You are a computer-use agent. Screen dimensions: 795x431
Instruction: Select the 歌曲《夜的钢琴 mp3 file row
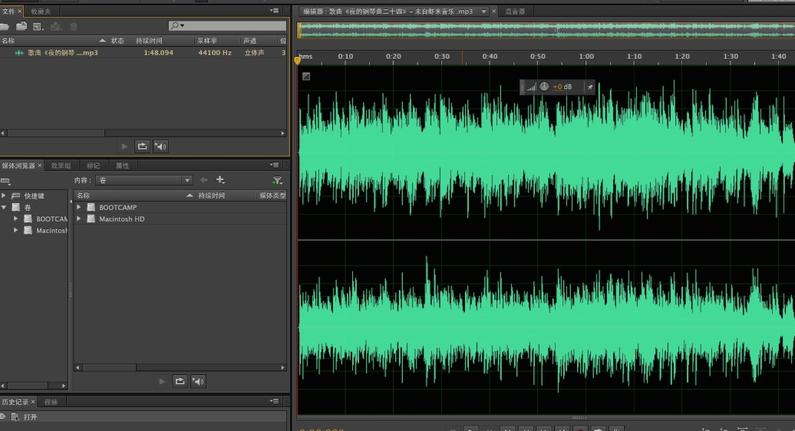143,53
